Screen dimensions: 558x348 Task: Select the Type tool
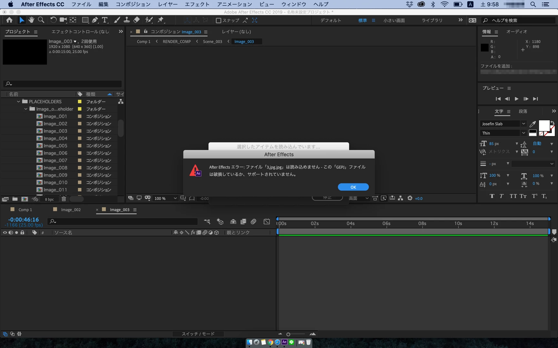[x=105, y=20]
